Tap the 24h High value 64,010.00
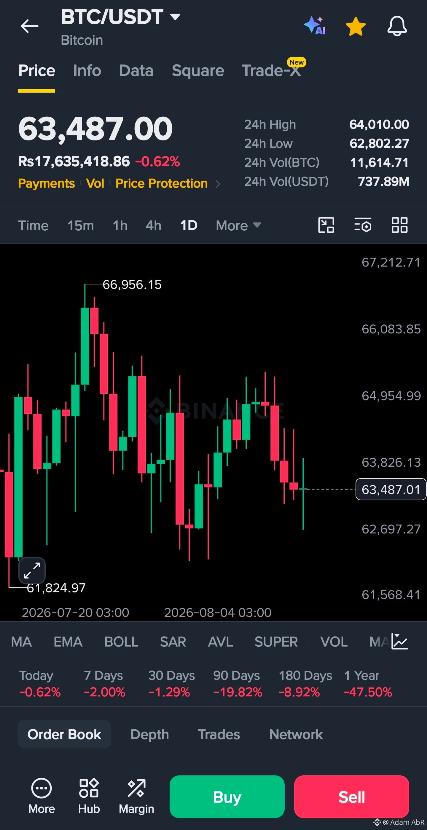Screen dimensions: 427x830 (379, 124)
